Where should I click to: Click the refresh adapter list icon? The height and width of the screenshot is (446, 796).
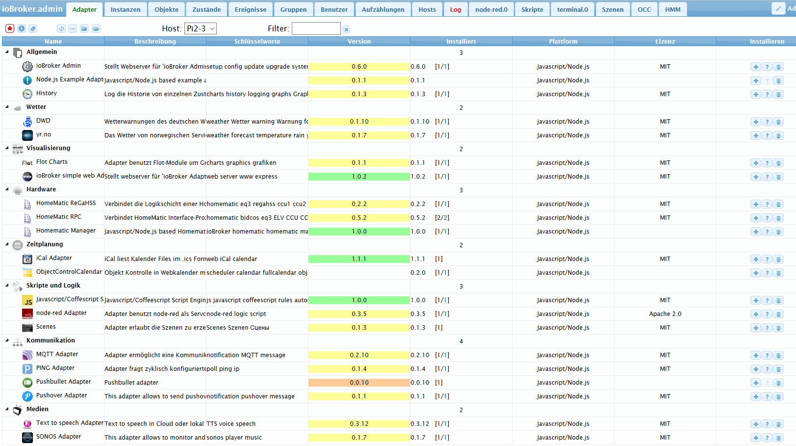click(x=61, y=28)
